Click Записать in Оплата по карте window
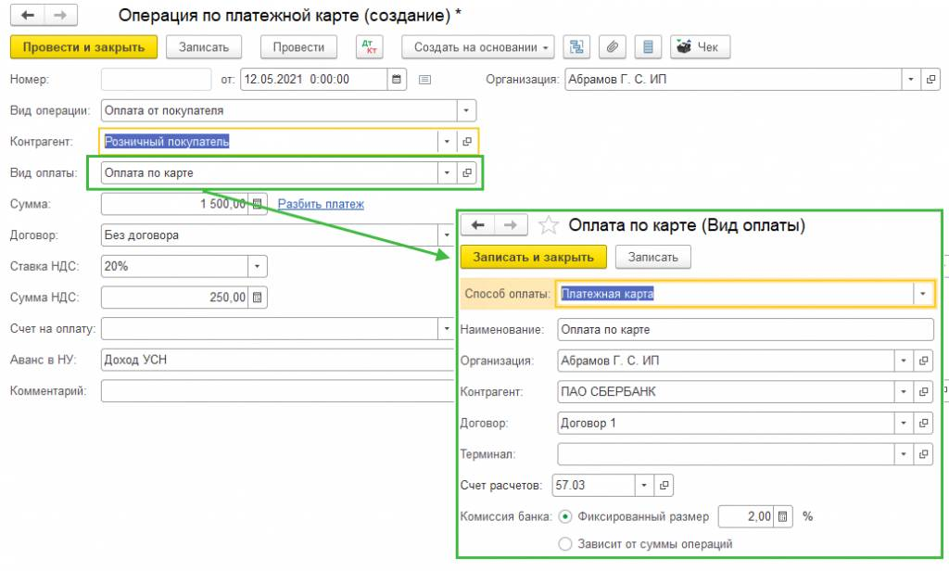 coord(653,258)
